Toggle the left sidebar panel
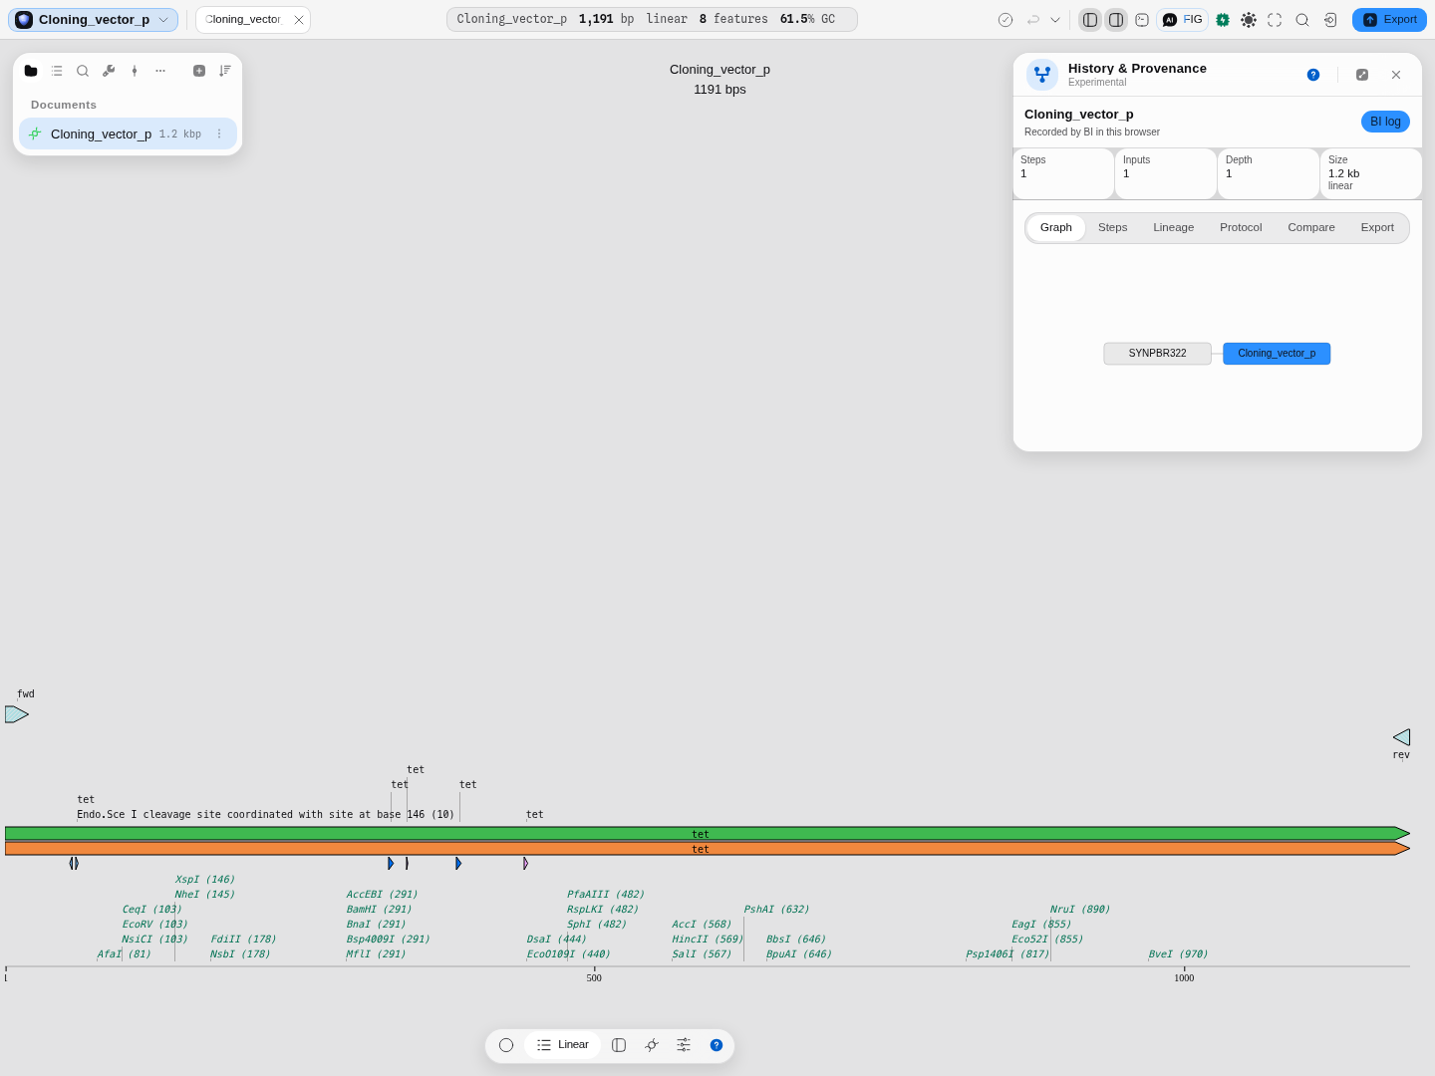 [x=1090, y=20]
